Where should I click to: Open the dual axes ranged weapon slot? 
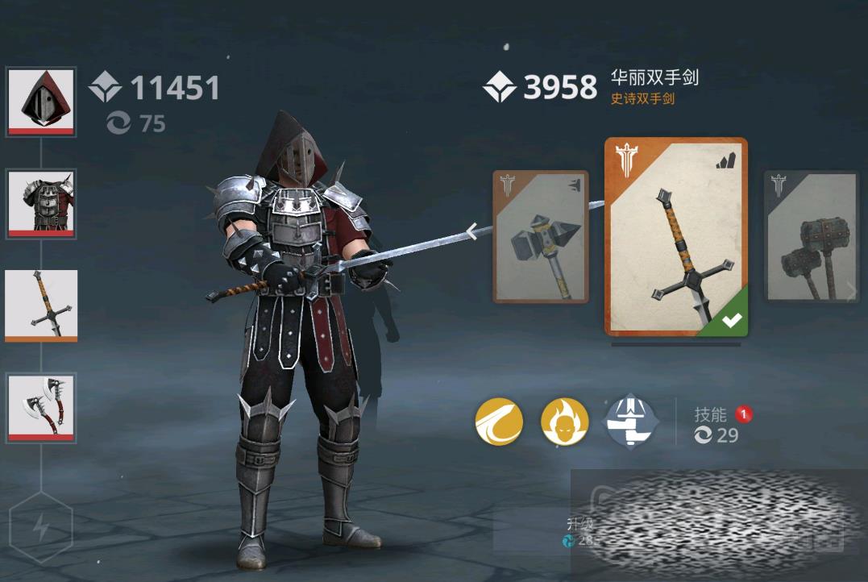pyautogui.click(x=41, y=408)
